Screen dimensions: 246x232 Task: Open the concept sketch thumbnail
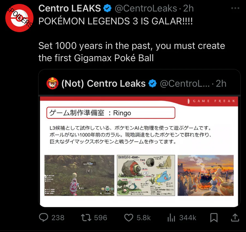click(x=146, y=175)
